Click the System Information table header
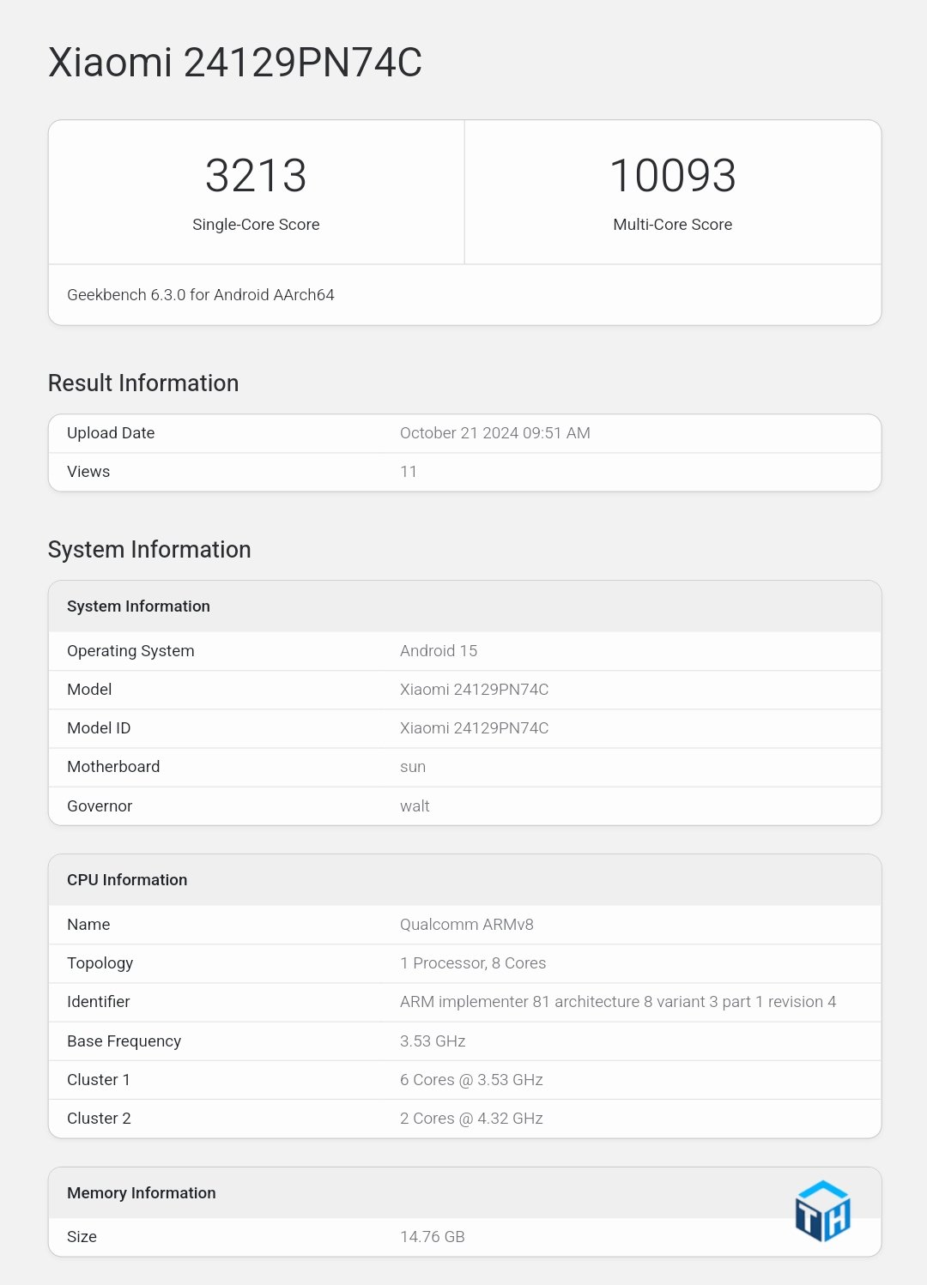The image size is (927, 1285). 138,606
